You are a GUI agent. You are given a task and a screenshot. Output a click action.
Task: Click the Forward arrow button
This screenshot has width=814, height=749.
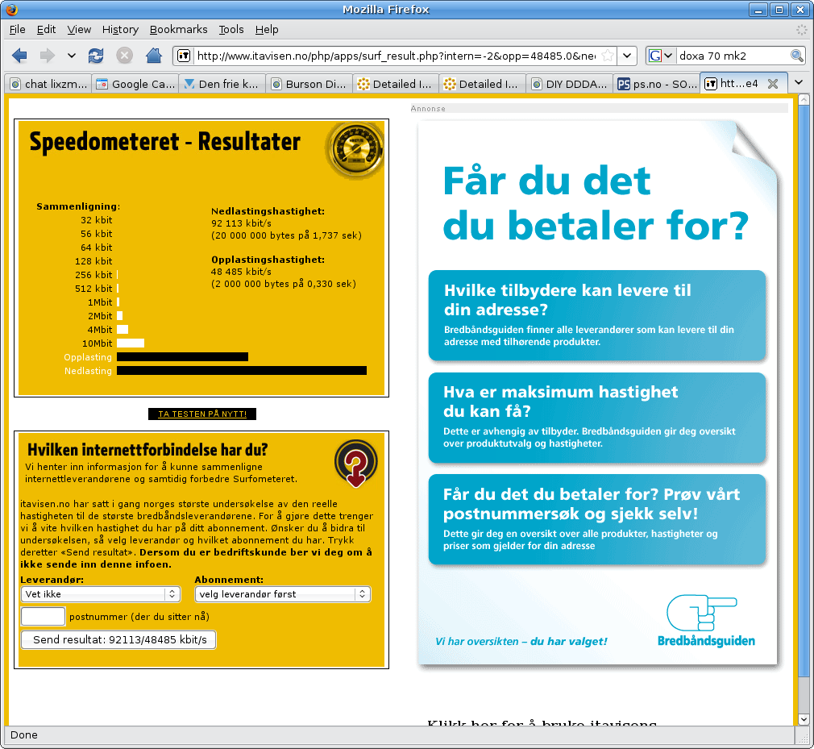[48, 56]
